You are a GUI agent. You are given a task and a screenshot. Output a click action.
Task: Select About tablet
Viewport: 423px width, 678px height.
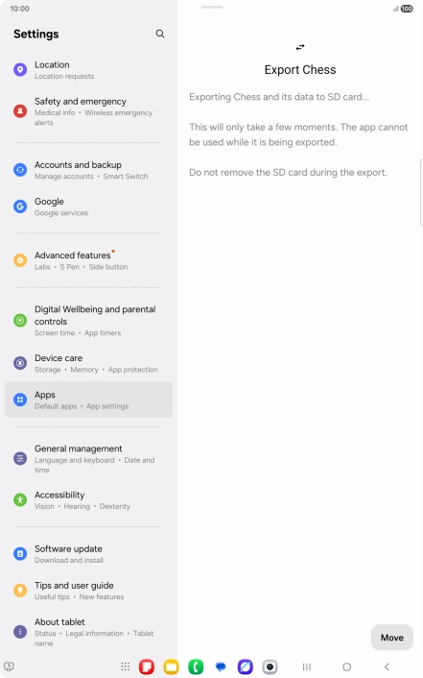88,632
